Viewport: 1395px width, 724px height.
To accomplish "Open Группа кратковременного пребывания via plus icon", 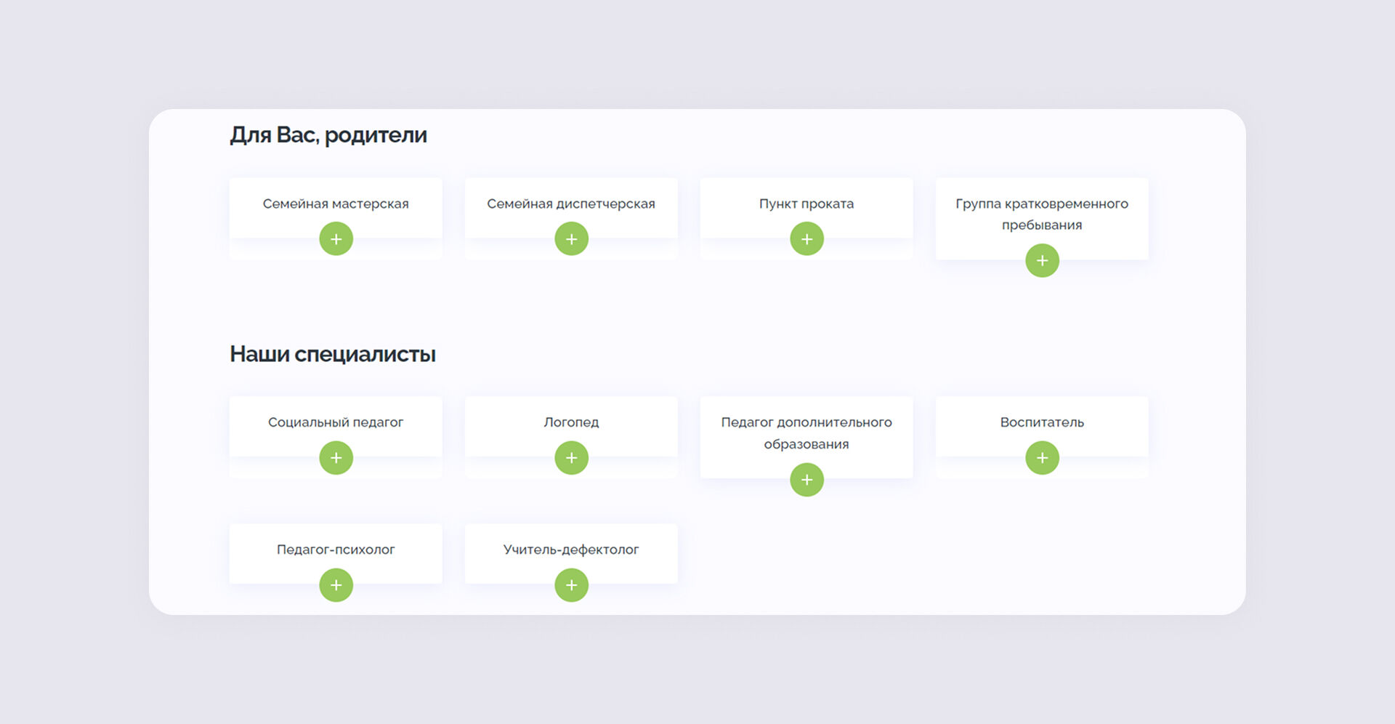I will click(x=1042, y=260).
